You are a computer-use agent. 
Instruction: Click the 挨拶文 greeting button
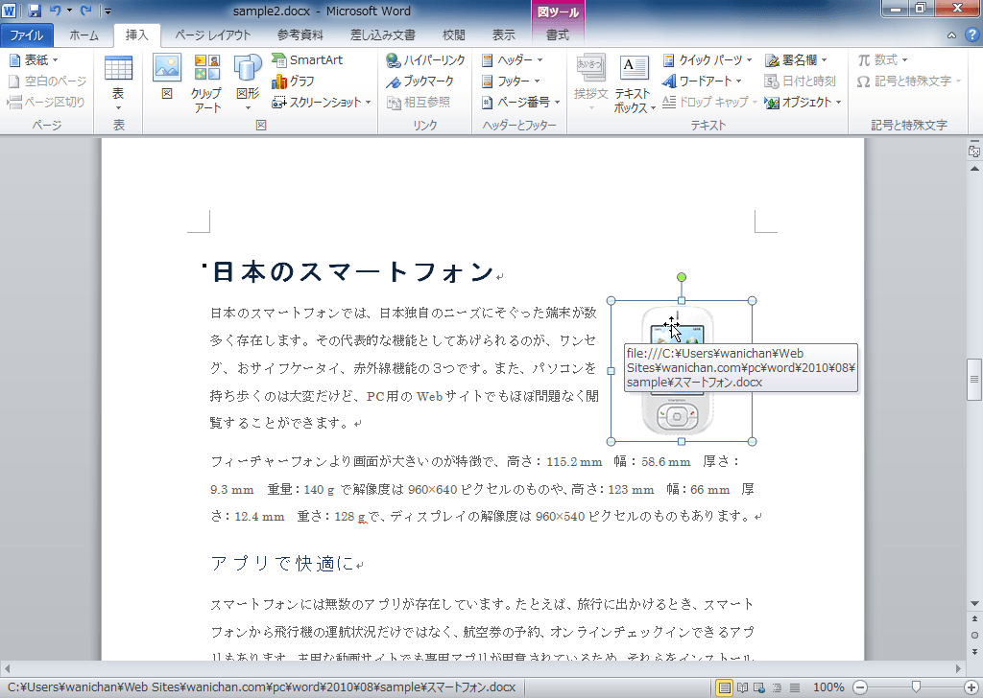(x=590, y=82)
